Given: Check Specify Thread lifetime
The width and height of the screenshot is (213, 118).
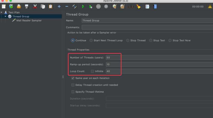Looking at the screenshot, I should 73,92.
